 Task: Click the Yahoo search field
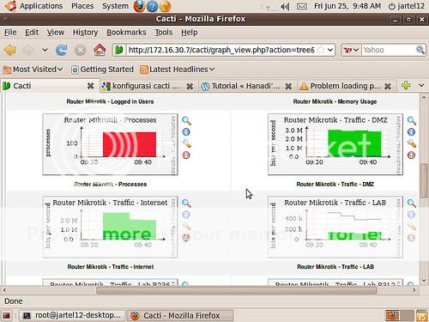(388, 50)
